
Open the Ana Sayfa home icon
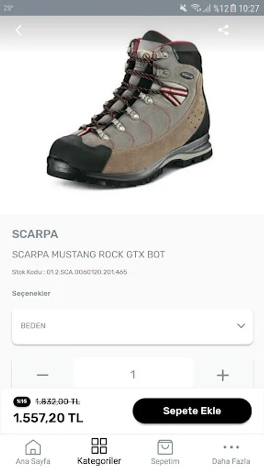pyautogui.click(x=33, y=447)
